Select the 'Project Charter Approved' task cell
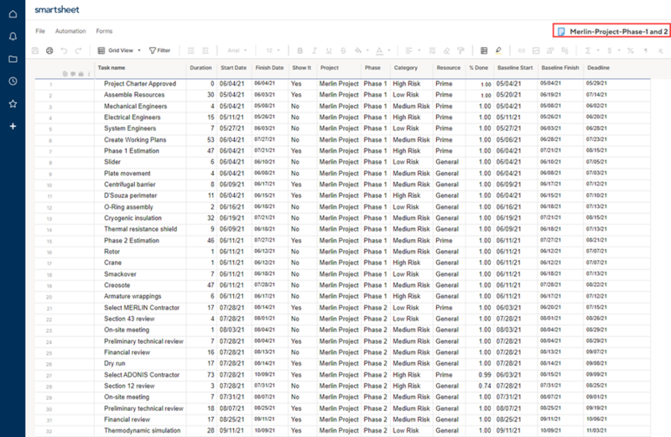The width and height of the screenshot is (671, 437). click(x=140, y=84)
